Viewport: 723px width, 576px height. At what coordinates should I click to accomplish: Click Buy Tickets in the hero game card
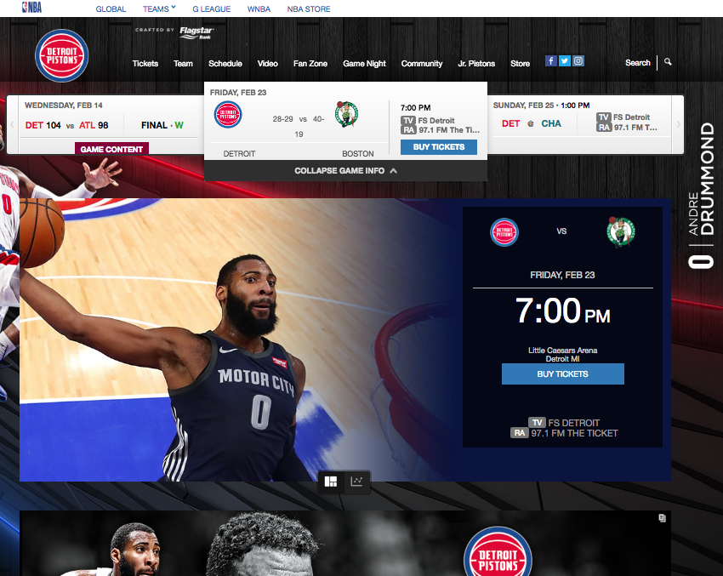click(562, 374)
